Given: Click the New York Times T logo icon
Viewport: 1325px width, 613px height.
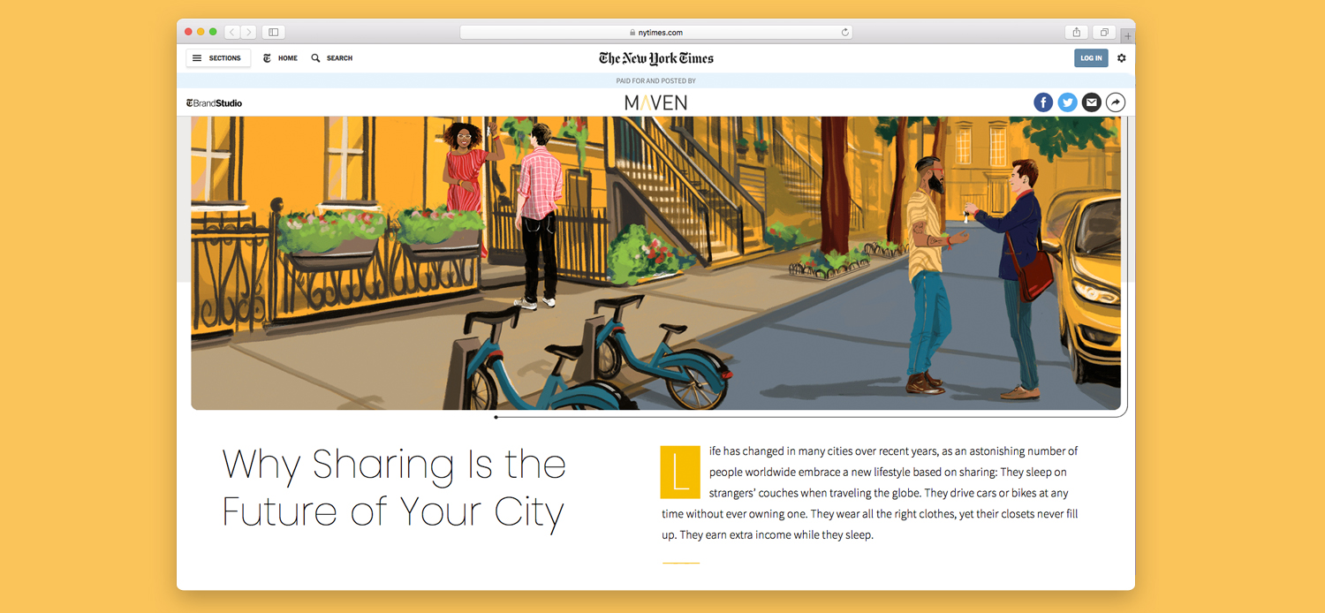Looking at the screenshot, I should (x=267, y=57).
